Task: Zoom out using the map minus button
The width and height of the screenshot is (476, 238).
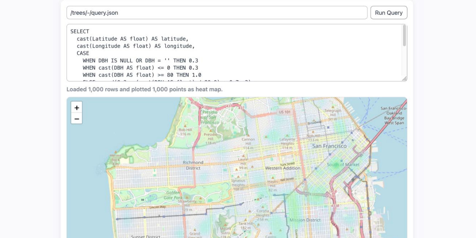Action: (x=77, y=118)
